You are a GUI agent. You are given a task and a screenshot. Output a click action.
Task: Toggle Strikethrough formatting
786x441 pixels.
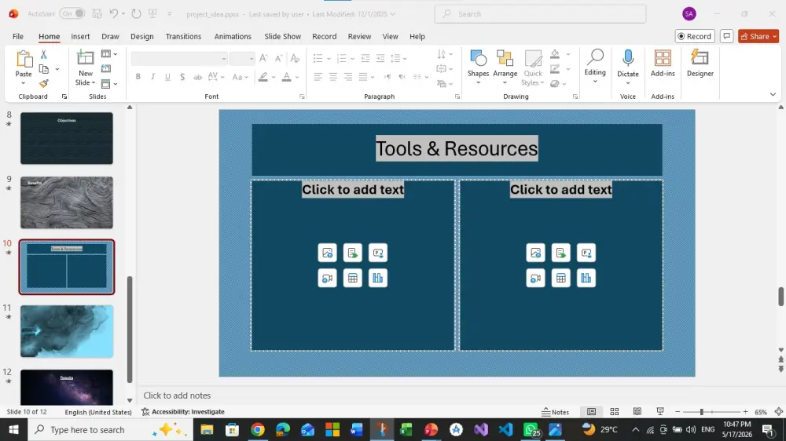197,77
